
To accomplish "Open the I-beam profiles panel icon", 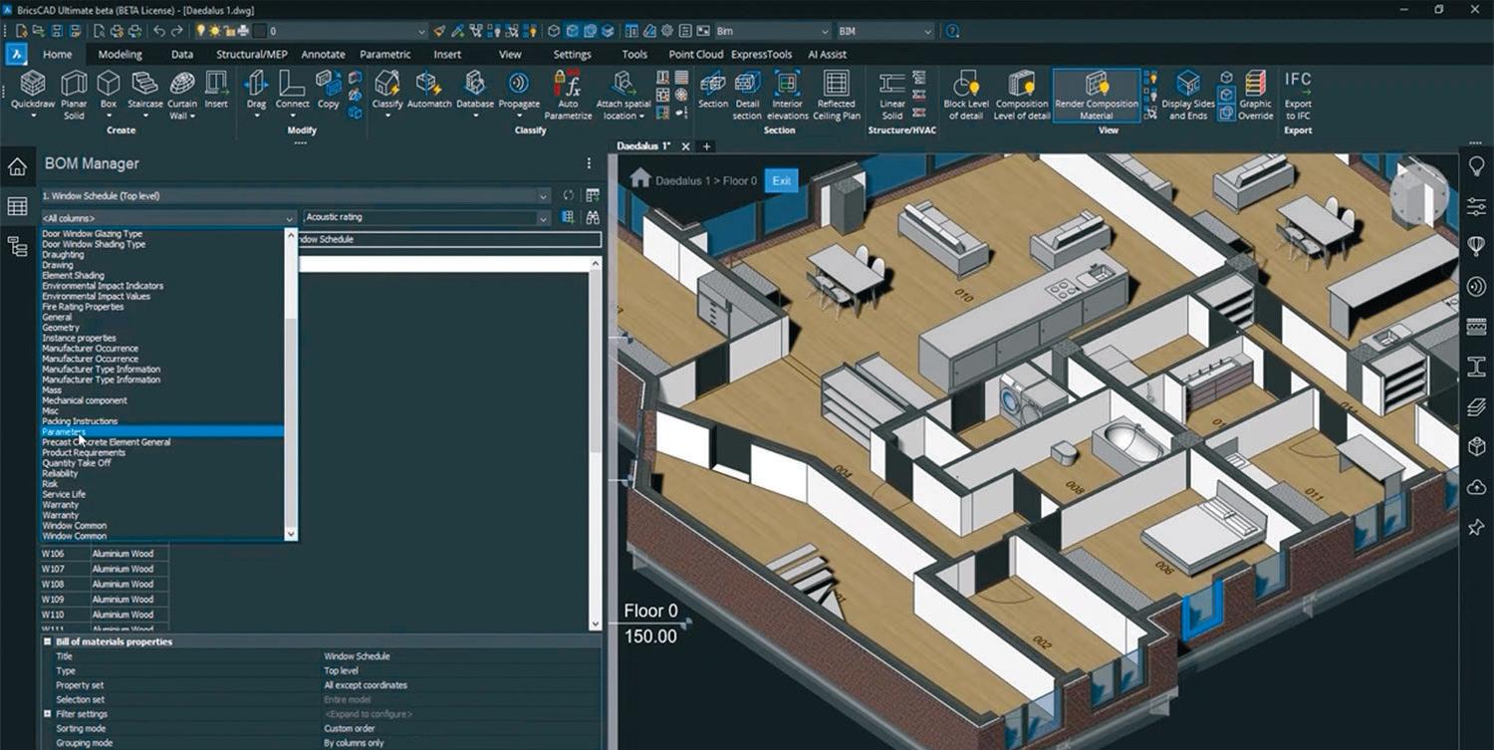I will coord(1476,367).
